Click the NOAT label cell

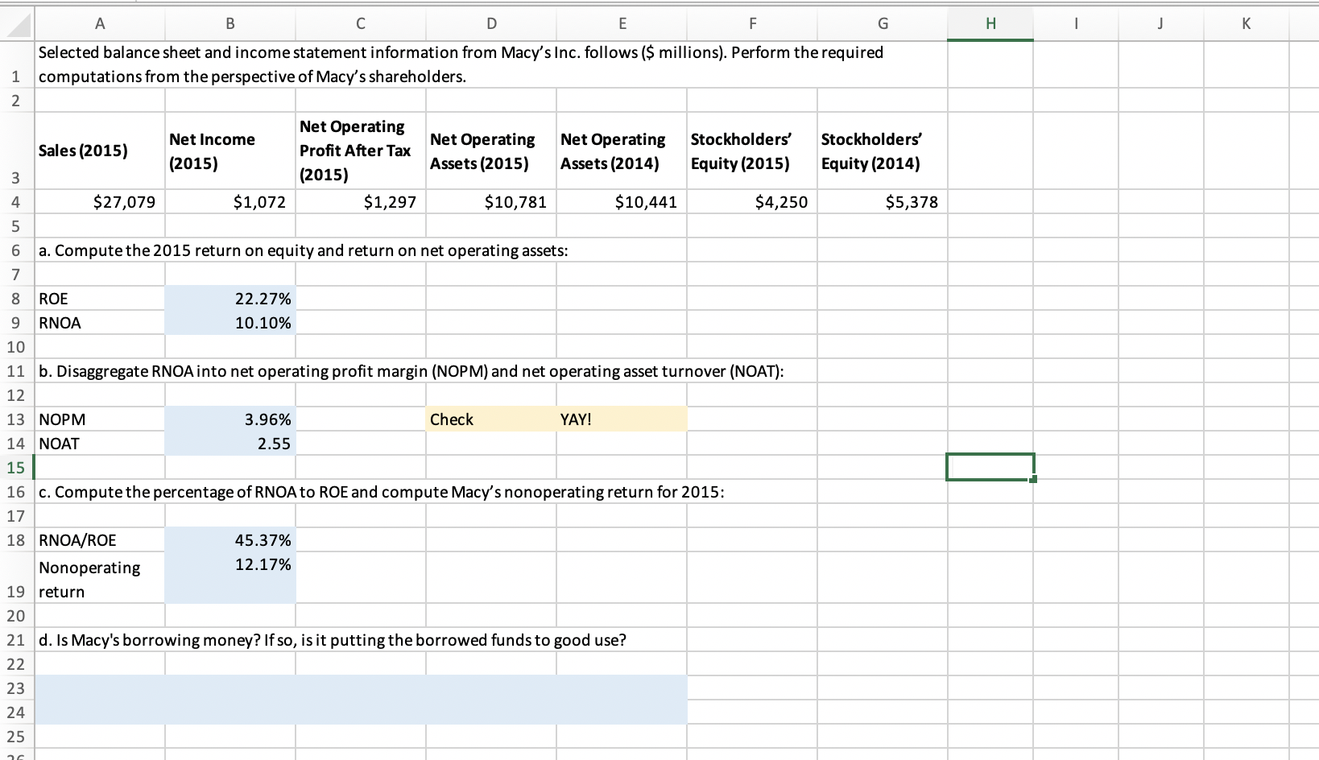pyautogui.click(x=100, y=444)
